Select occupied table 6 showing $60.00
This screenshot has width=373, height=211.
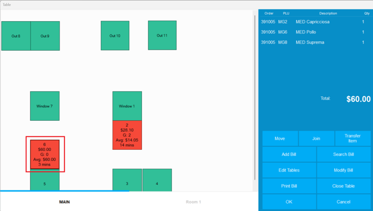(x=45, y=154)
